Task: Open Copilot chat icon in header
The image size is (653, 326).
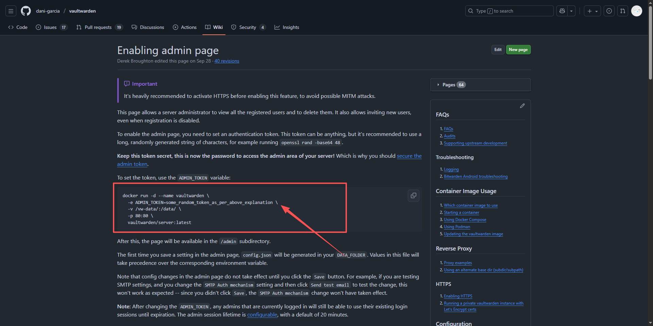Action: tap(562, 11)
